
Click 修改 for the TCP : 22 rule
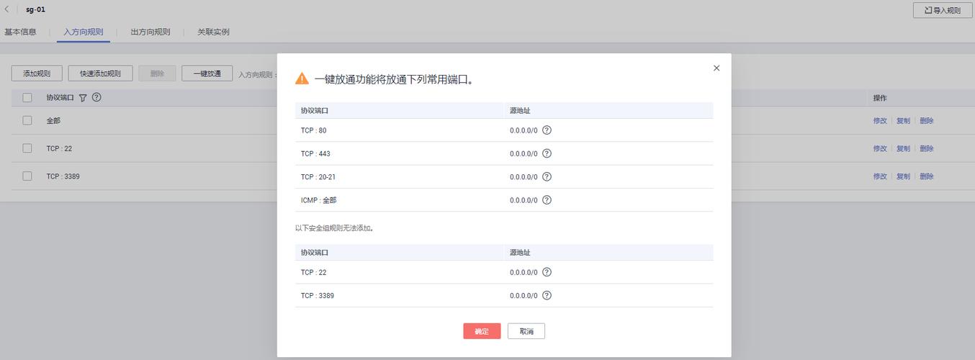click(880, 148)
